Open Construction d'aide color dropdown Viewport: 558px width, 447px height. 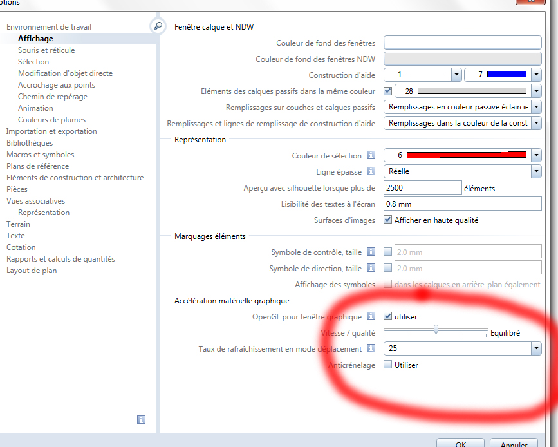pyautogui.click(x=536, y=75)
